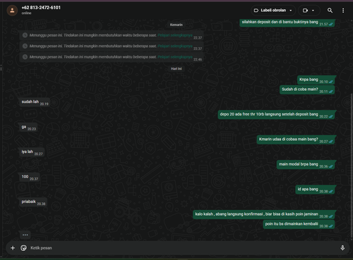Select the 'Kmarin udaa di cobaa main bang?' message
Viewport: 353px width, 260px height.
pyautogui.click(x=296, y=140)
